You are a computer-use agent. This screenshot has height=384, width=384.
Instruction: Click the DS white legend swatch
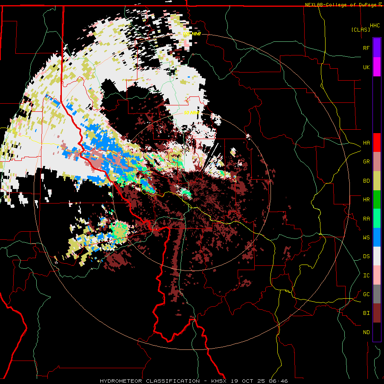tap(377, 256)
